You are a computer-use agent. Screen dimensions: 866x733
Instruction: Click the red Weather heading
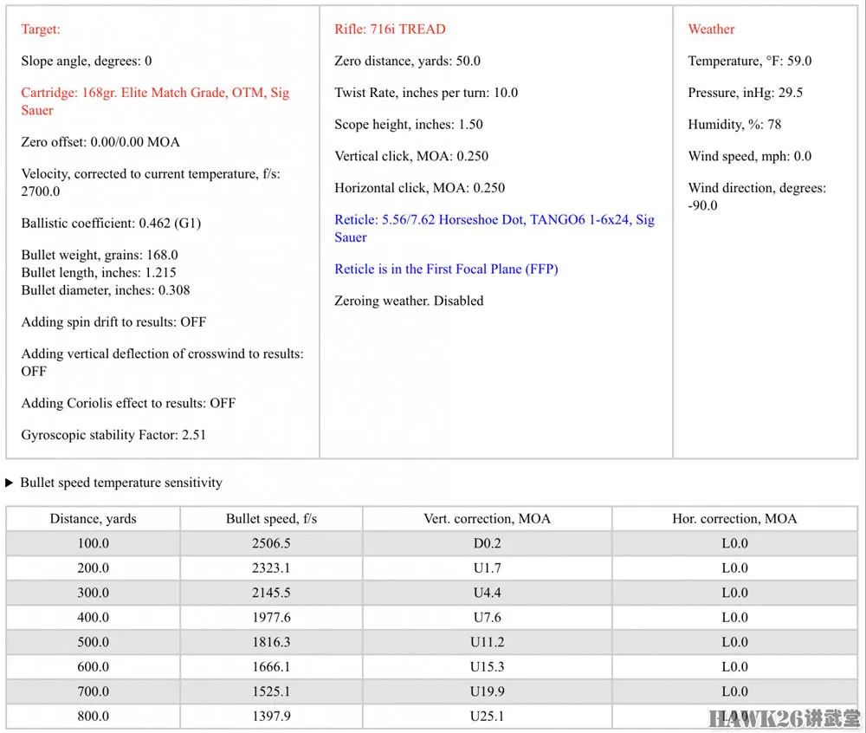coord(711,29)
